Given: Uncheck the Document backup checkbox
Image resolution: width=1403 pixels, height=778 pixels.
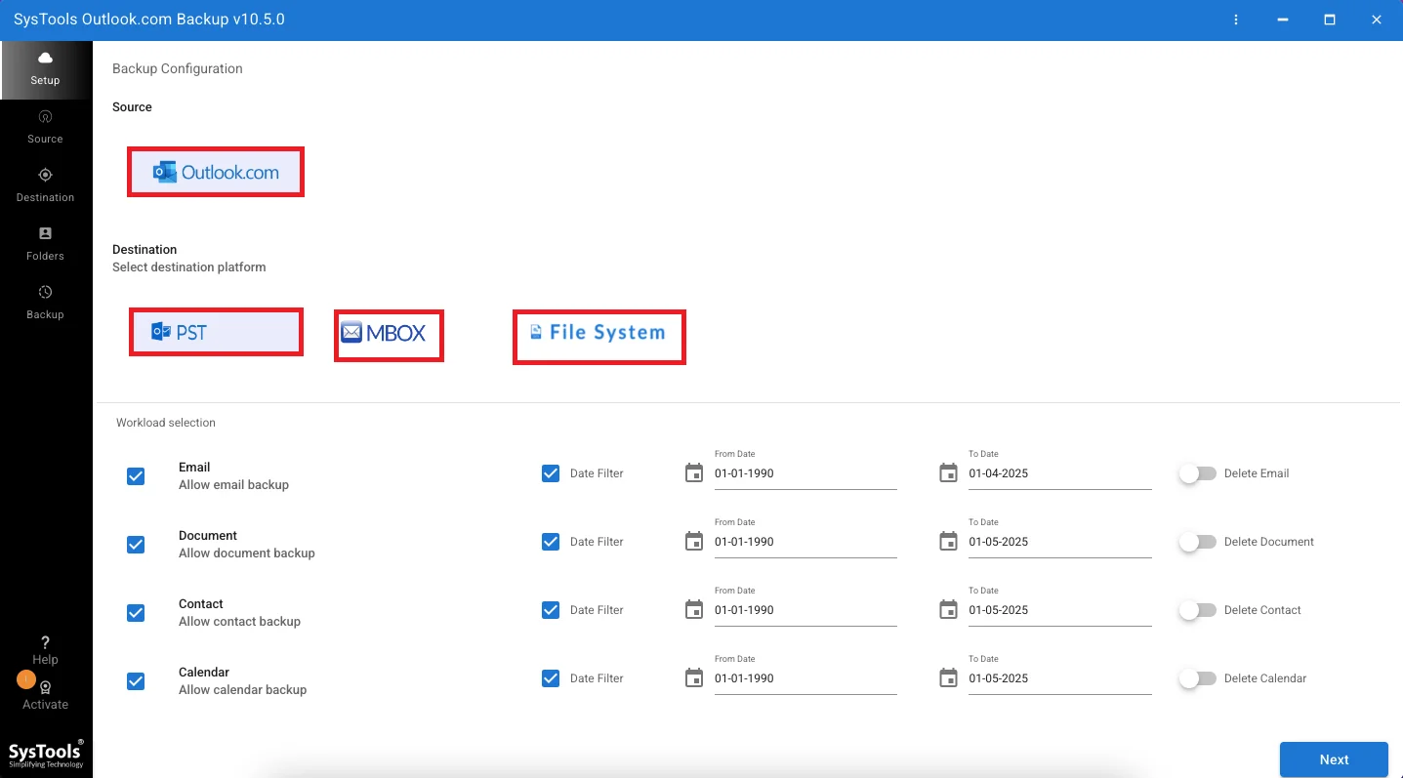Looking at the screenshot, I should point(136,545).
